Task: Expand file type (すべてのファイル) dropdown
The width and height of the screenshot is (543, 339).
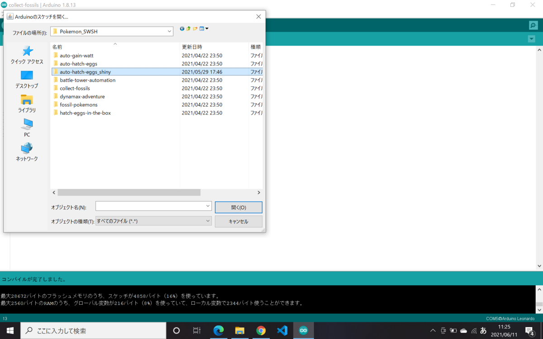Action: [208, 221]
